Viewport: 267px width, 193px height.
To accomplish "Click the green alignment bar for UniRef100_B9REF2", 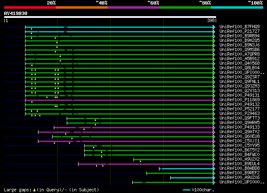I will tap(180, 173).
